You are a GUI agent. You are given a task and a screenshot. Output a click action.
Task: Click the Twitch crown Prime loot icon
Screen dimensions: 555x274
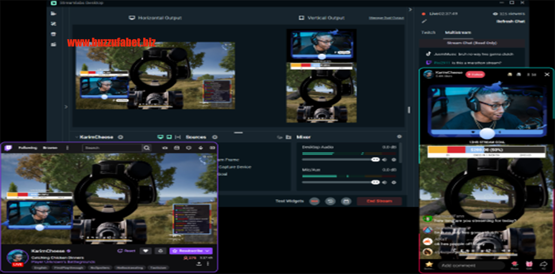tap(165, 148)
